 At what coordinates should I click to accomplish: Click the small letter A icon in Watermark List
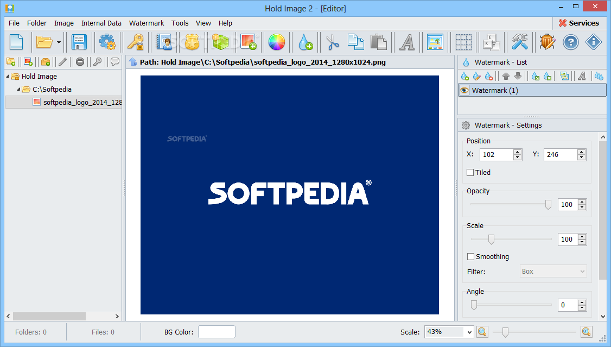click(582, 76)
